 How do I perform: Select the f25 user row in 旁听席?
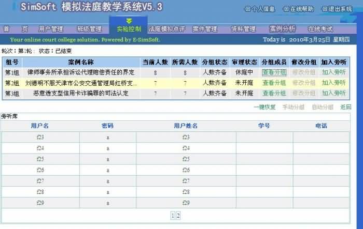[x=40, y=159]
